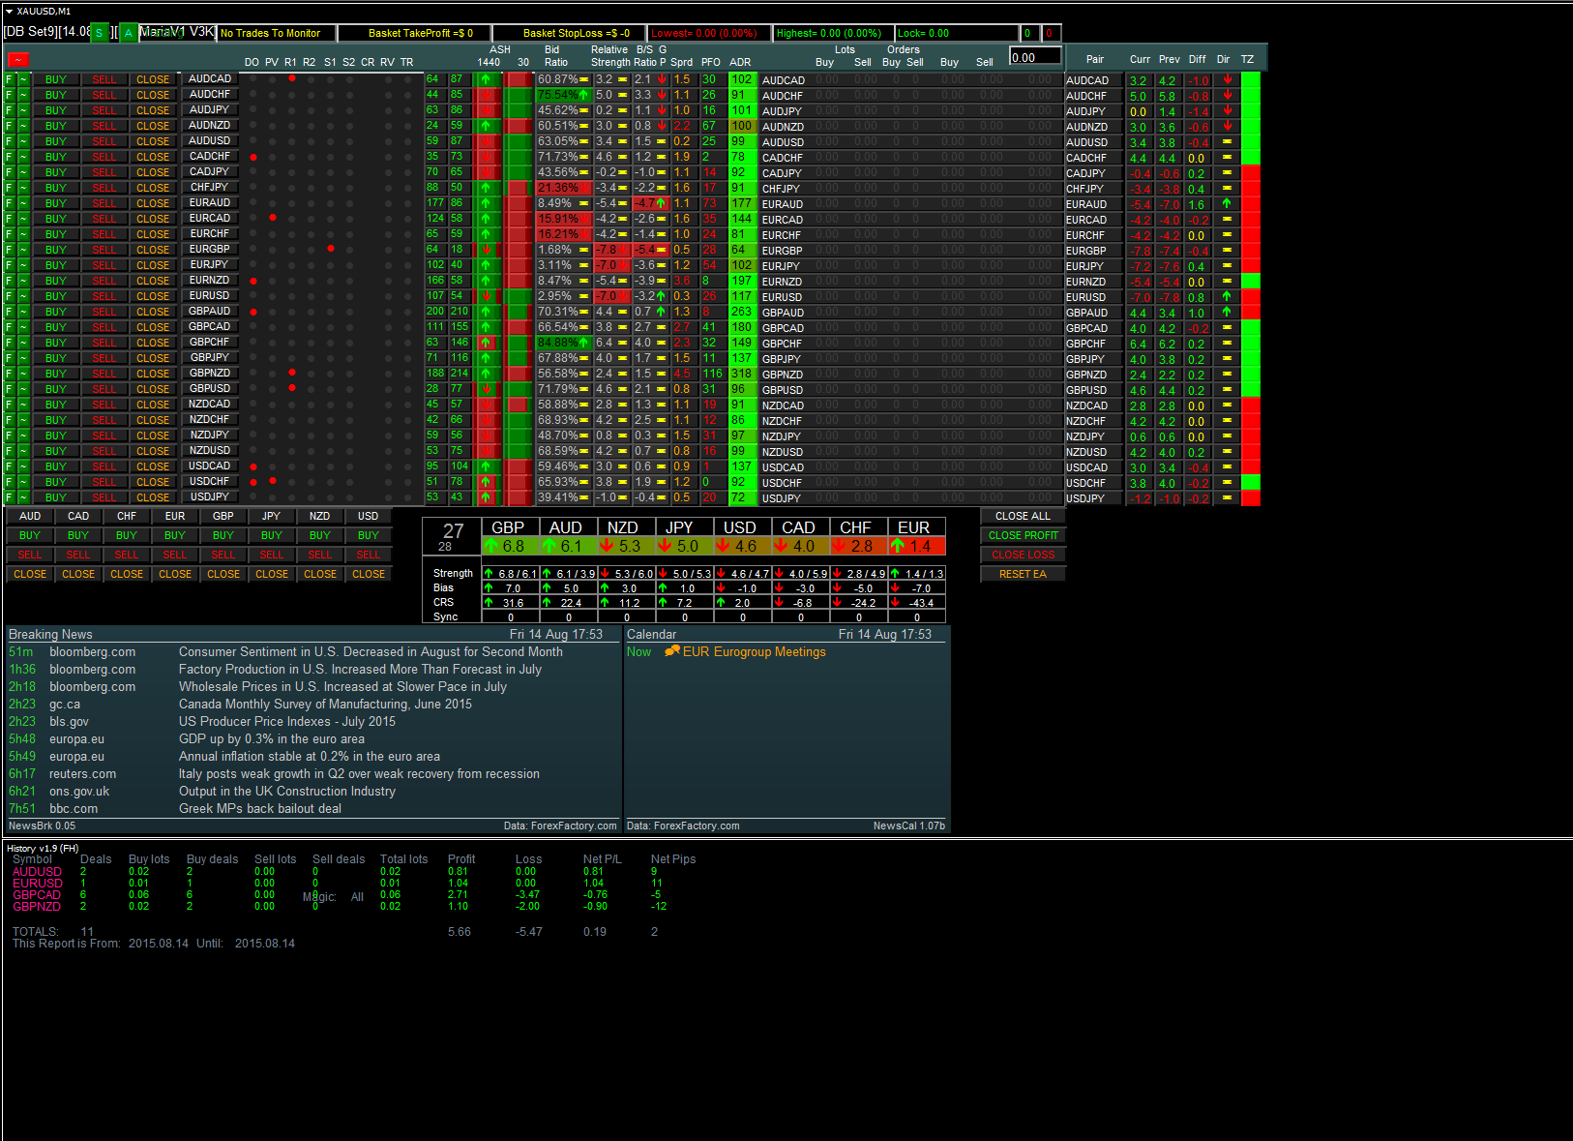Click the lot size 0.00 input field

1035,57
